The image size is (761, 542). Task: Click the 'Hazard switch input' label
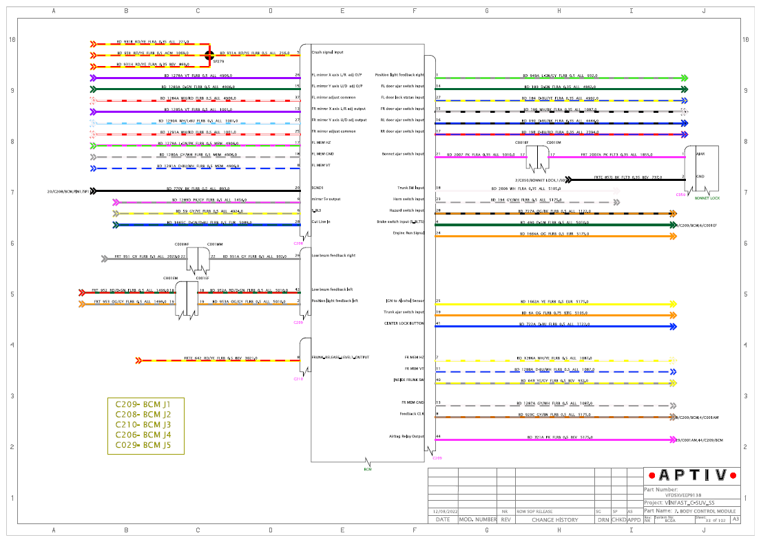pos(407,210)
